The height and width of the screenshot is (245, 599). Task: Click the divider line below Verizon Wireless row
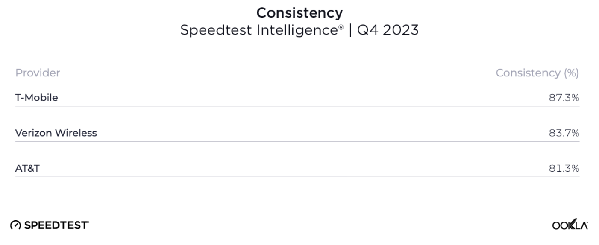coord(297,142)
